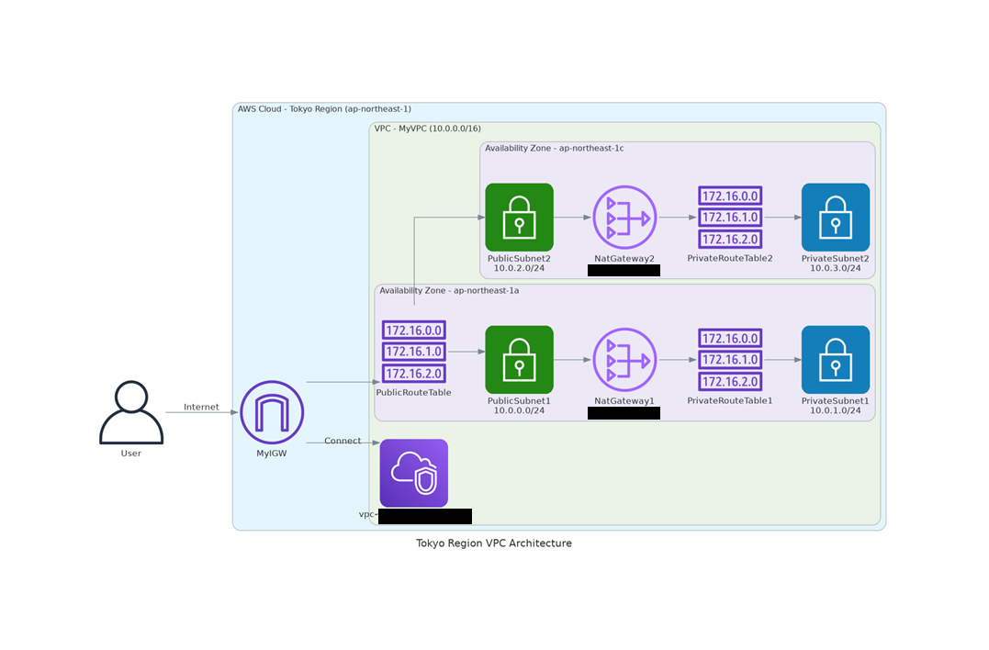Click the PublicRouteTable route table icon
Image resolution: width=989 pixels, height=650 pixels.
point(414,352)
